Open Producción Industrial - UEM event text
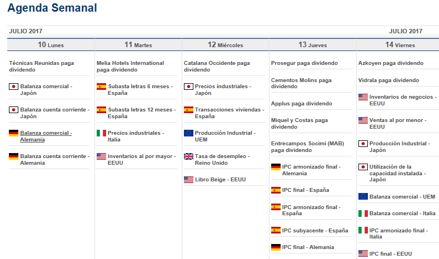The image size is (439, 259). (x=225, y=136)
